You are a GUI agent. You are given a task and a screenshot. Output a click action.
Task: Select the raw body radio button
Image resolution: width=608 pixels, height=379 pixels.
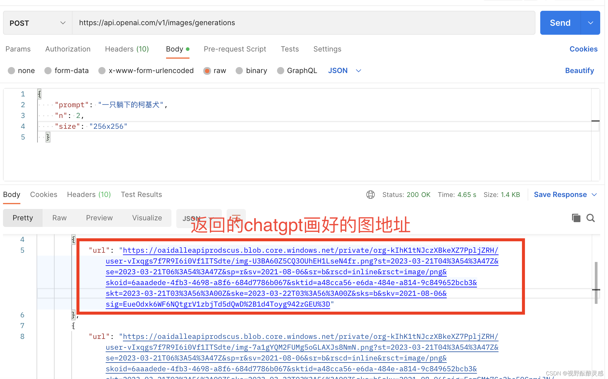tap(207, 71)
